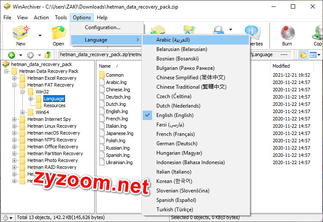This screenshot has width=323, height=222.
Task: Click the WinArchiver title bar app icon
Action: pos(7,6)
